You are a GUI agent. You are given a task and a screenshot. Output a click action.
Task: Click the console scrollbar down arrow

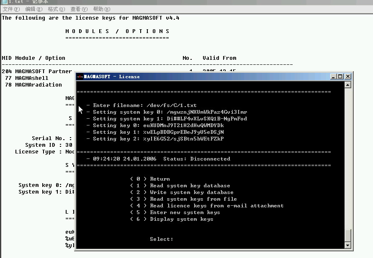[x=348, y=245]
